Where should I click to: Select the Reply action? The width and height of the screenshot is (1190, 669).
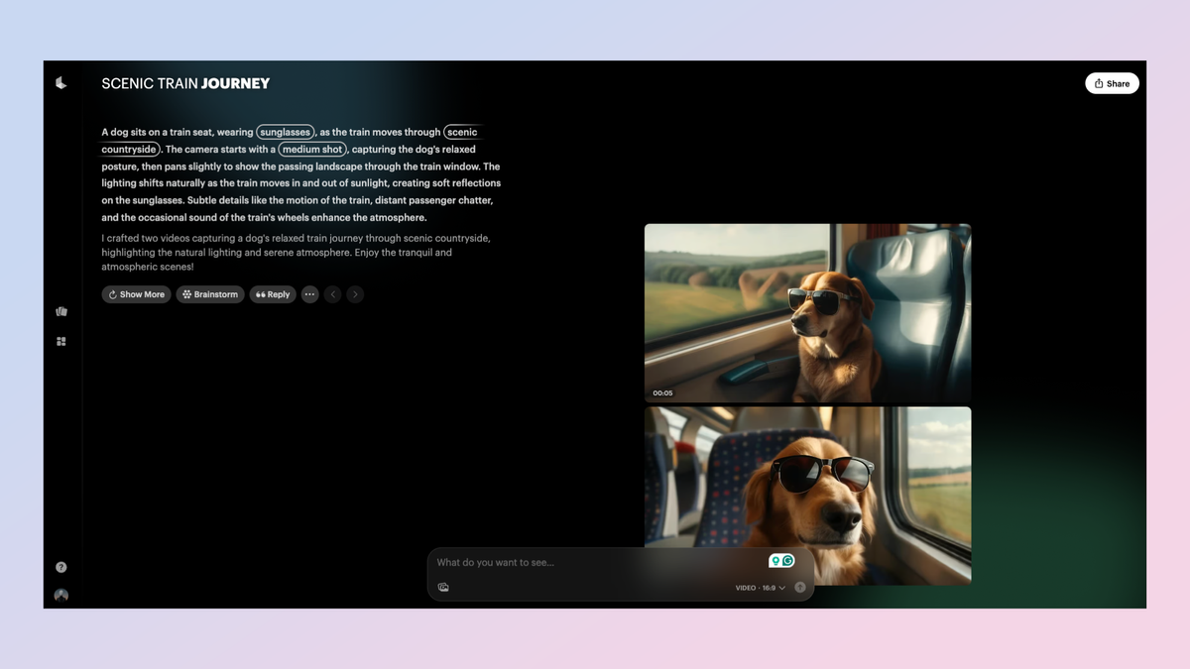point(273,294)
